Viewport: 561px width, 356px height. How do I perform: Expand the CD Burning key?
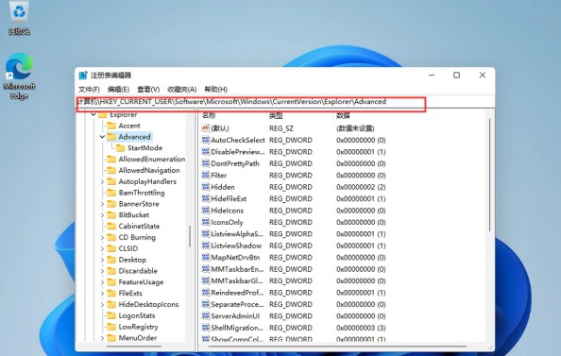tap(102, 237)
